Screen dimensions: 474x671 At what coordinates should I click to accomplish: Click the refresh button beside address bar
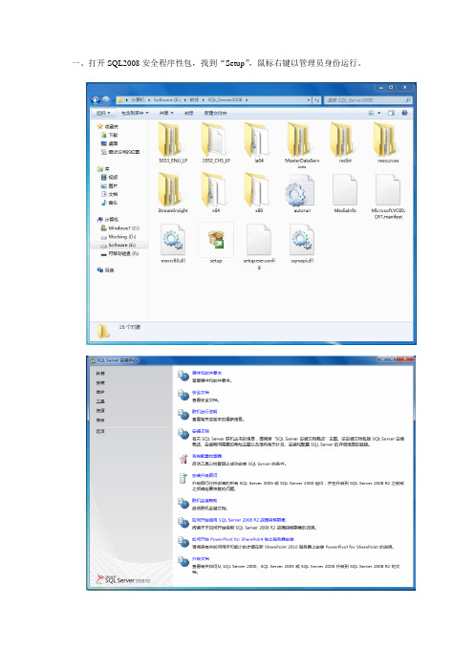(x=317, y=99)
